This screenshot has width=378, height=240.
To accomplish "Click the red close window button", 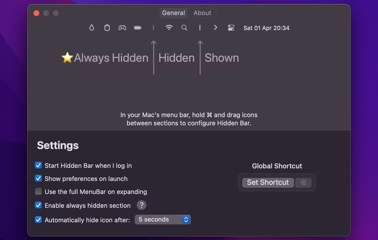I will [36, 13].
